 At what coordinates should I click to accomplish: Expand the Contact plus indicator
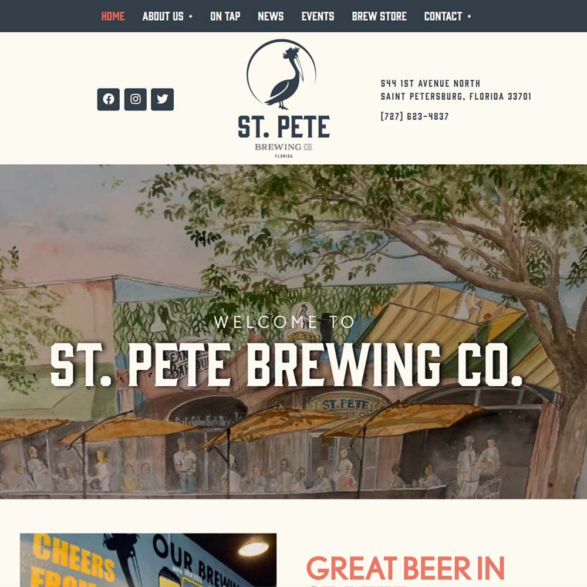(469, 16)
